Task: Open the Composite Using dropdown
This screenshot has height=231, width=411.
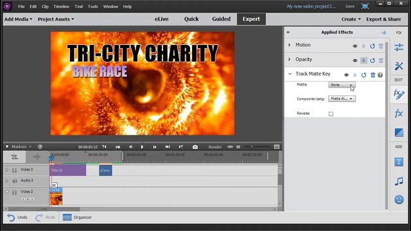Action: pyautogui.click(x=342, y=99)
